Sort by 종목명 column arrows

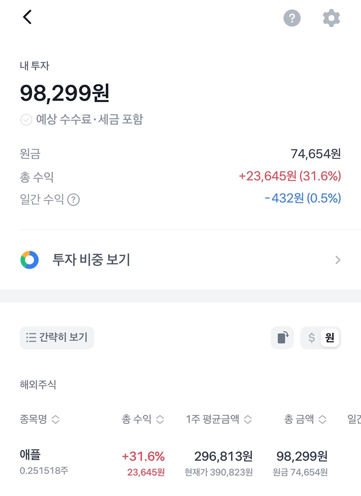pos(55,420)
